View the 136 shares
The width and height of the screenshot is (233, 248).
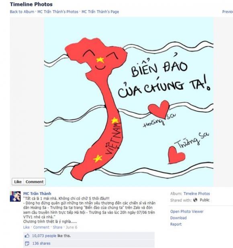tap(41, 243)
